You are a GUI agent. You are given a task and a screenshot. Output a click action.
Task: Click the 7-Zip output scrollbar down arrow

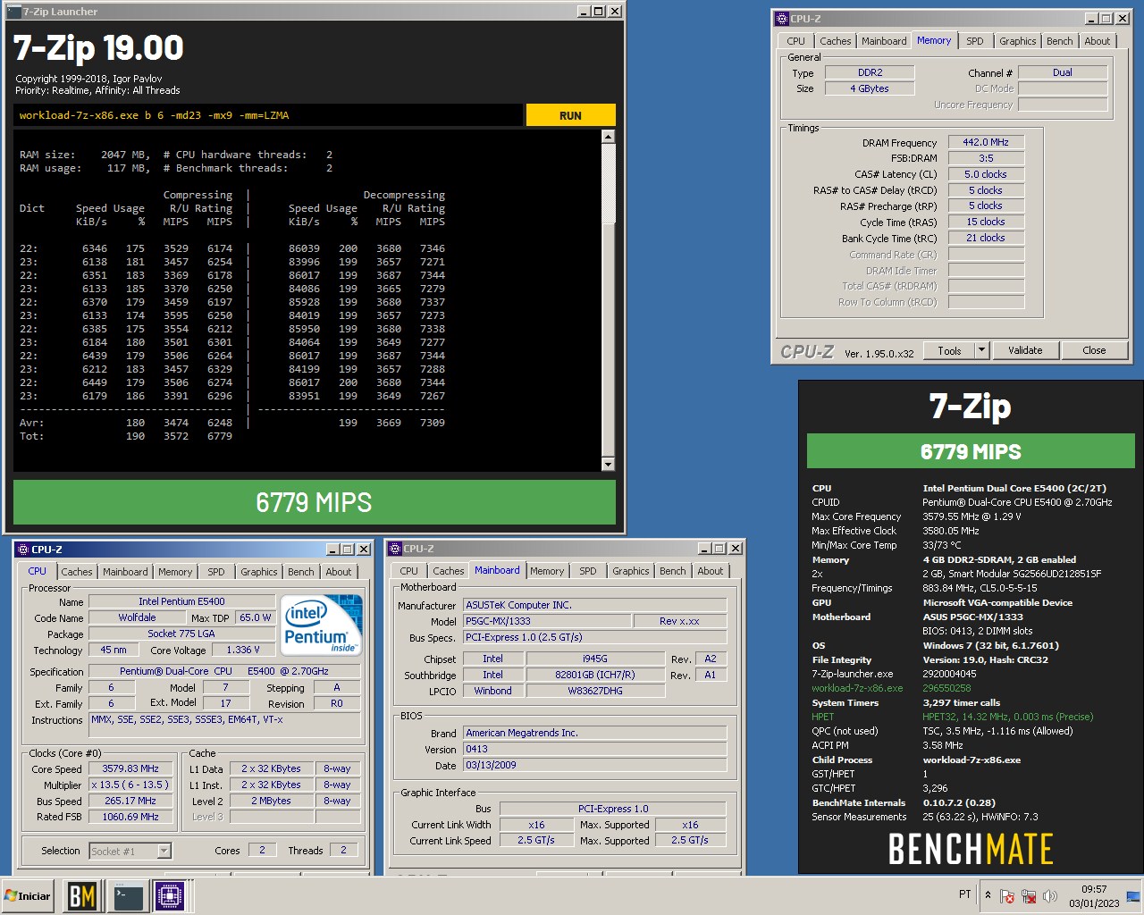pos(608,465)
